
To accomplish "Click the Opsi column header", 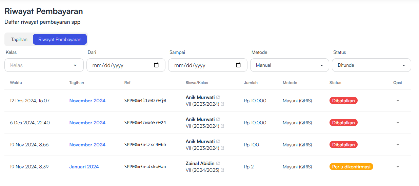I will tap(398, 83).
